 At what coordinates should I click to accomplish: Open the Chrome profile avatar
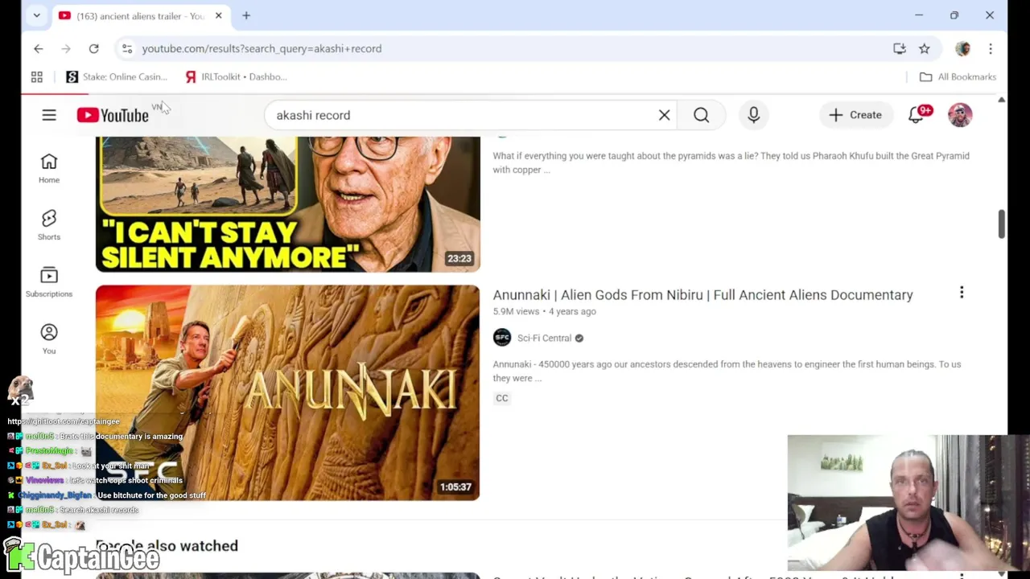pyautogui.click(x=963, y=48)
